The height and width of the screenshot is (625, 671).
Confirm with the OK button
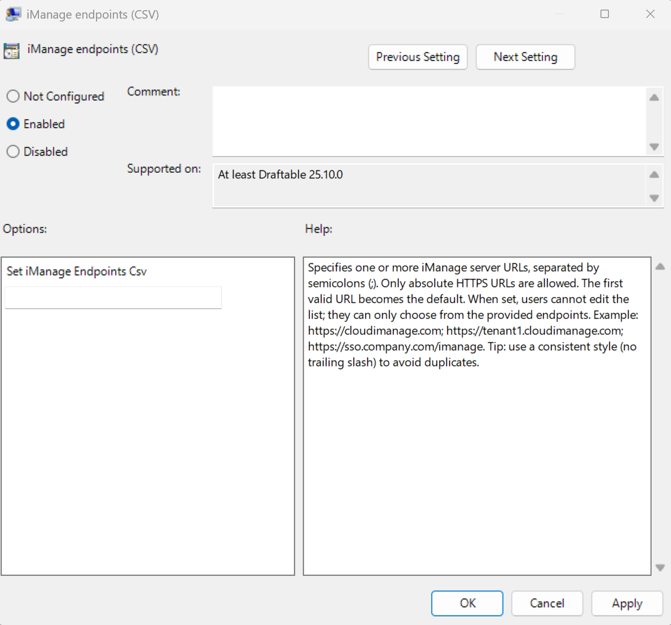[467, 603]
